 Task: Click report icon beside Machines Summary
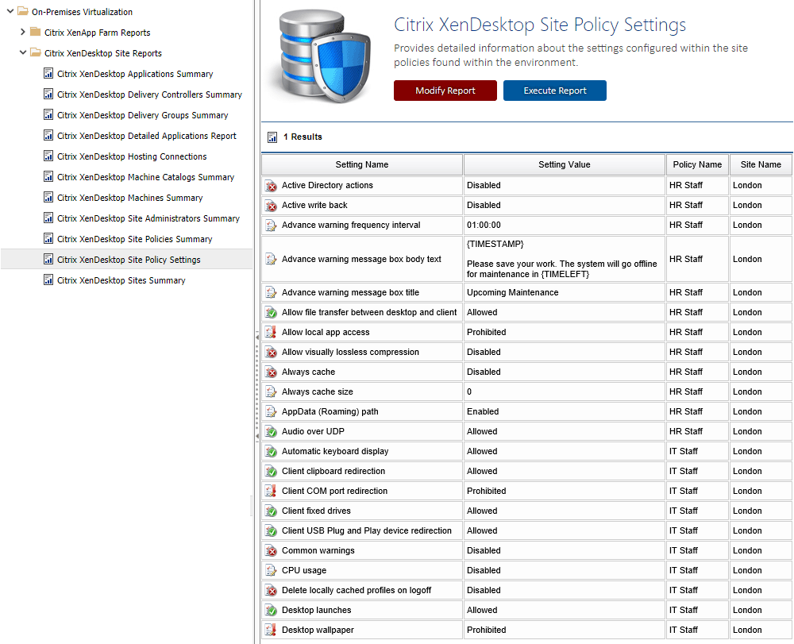click(x=48, y=198)
